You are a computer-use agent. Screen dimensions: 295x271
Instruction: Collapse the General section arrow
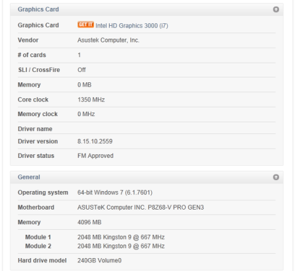pyautogui.click(x=276, y=177)
